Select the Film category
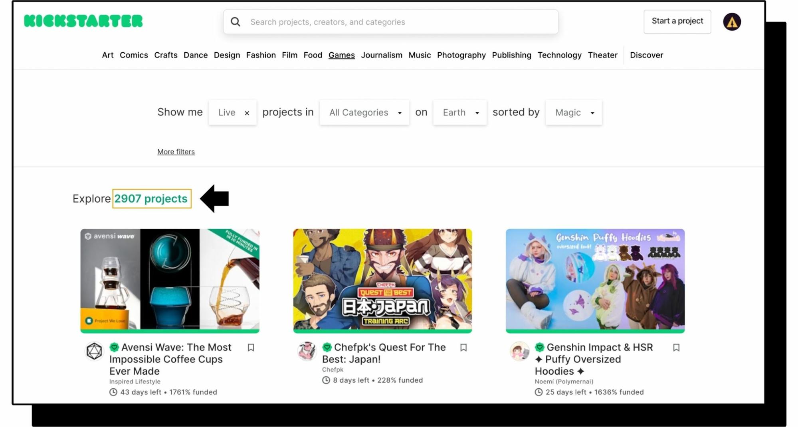This screenshot has width=798, height=427. tap(289, 55)
